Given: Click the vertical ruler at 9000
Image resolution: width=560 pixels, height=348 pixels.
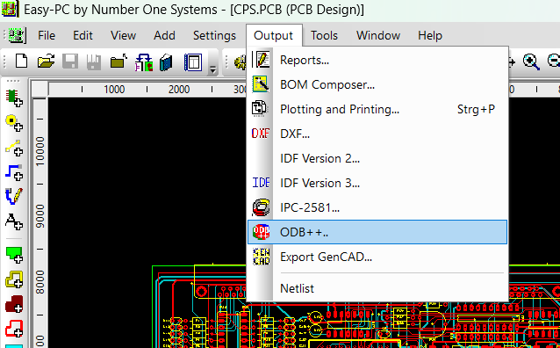Looking at the screenshot, I should click(40, 216).
